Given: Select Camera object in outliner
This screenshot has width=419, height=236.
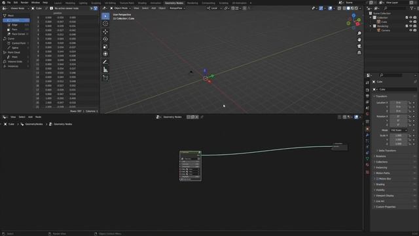Looking at the screenshot, I should (386, 30).
